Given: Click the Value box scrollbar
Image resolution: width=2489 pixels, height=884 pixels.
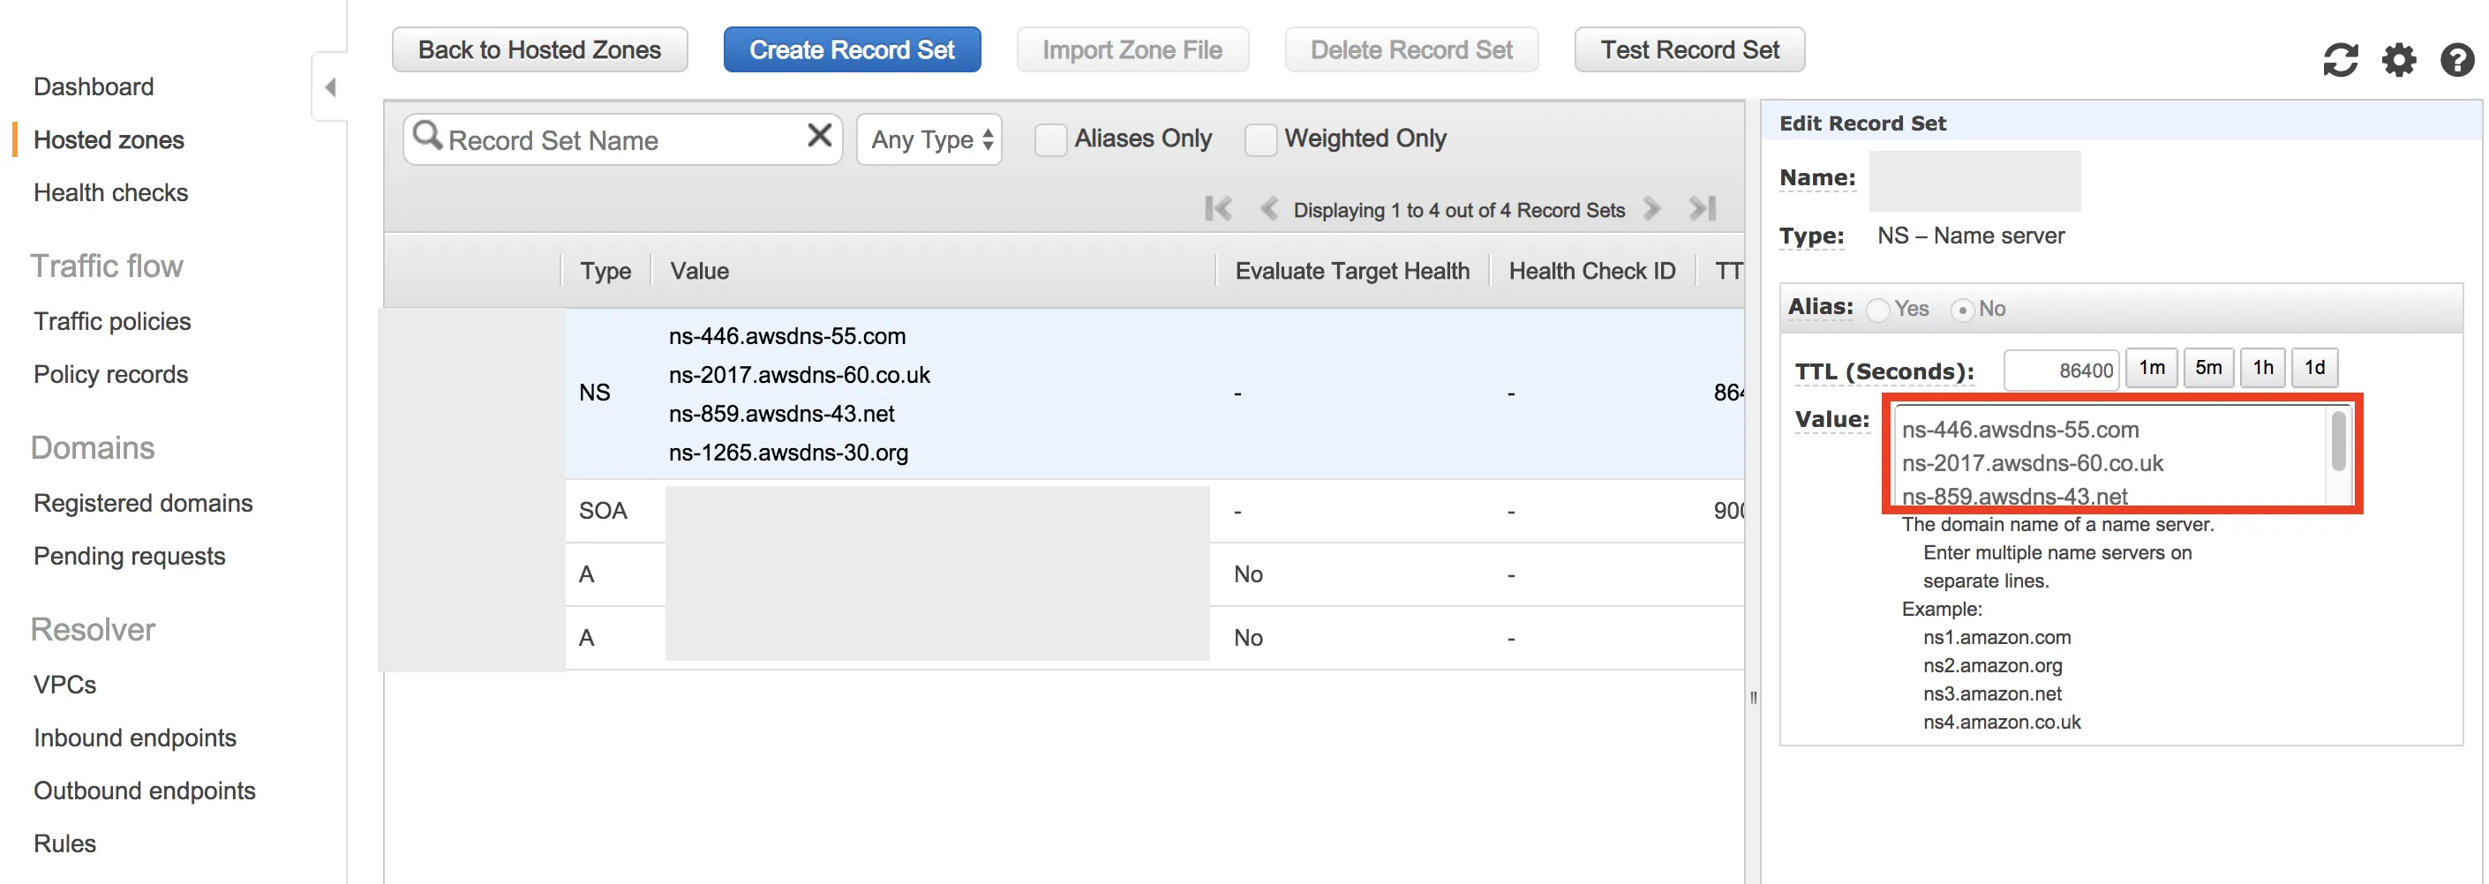Looking at the screenshot, I should 2338,441.
